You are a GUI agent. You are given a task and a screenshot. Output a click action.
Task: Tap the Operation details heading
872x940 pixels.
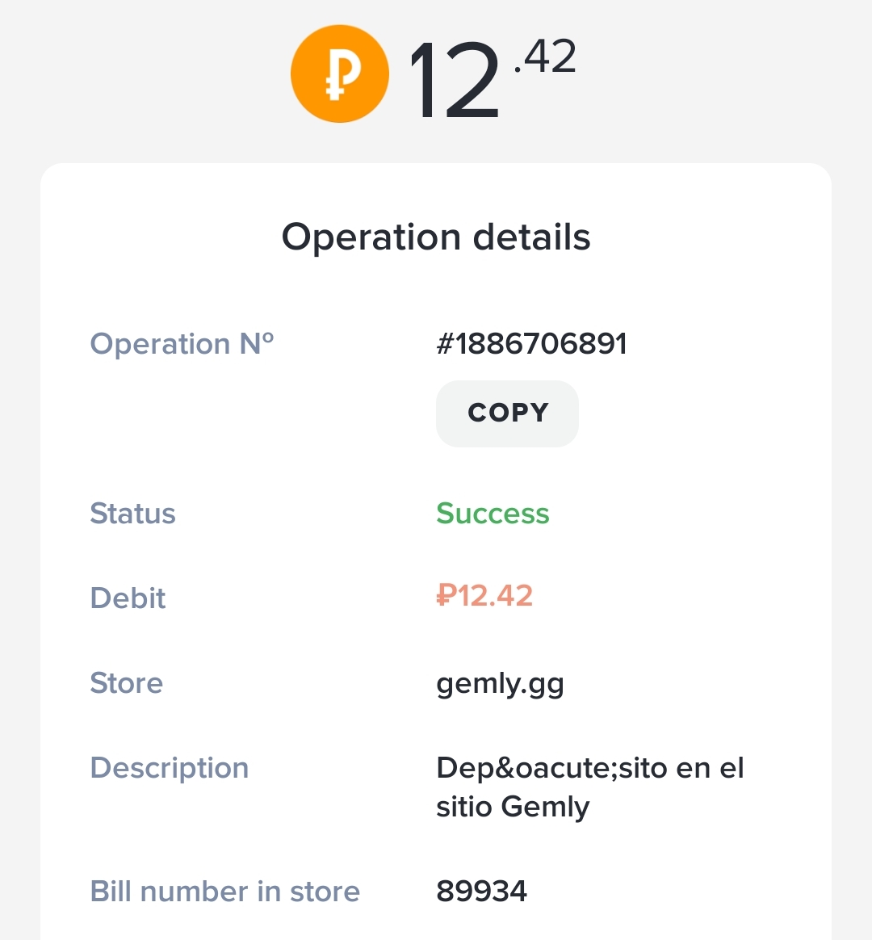pos(436,237)
